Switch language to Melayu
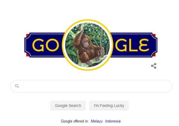The height and width of the screenshot is (126, 179). [97, 121]
